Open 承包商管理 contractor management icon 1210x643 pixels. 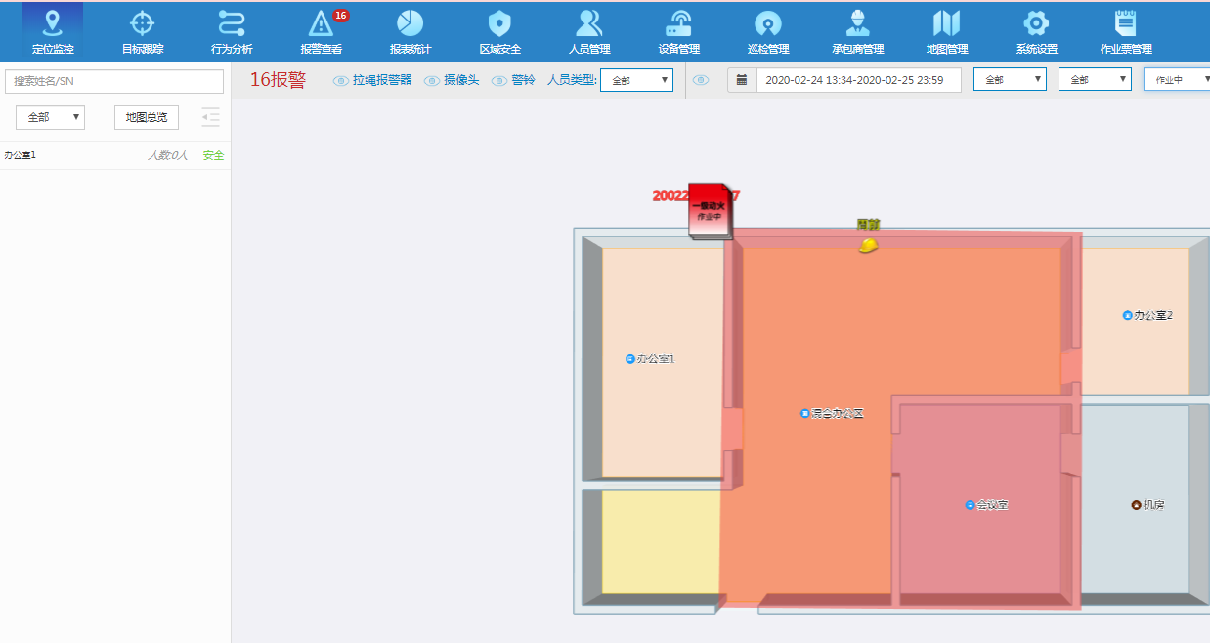coord(857,30)
